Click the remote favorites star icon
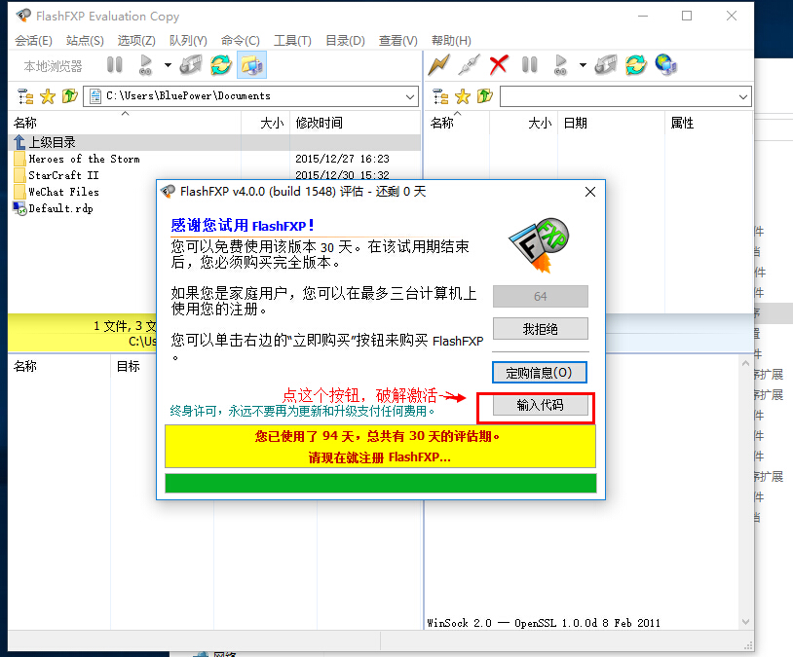793x657 pixels. [462, 96]
